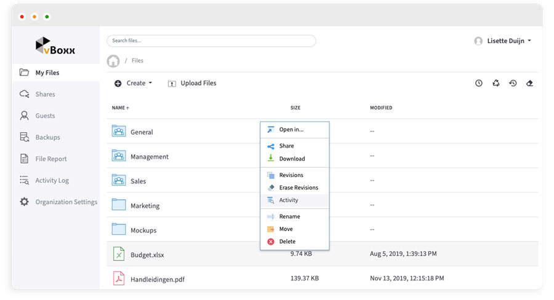Click the Management team folder icon

pyautogui.click(x=119, y=156)
